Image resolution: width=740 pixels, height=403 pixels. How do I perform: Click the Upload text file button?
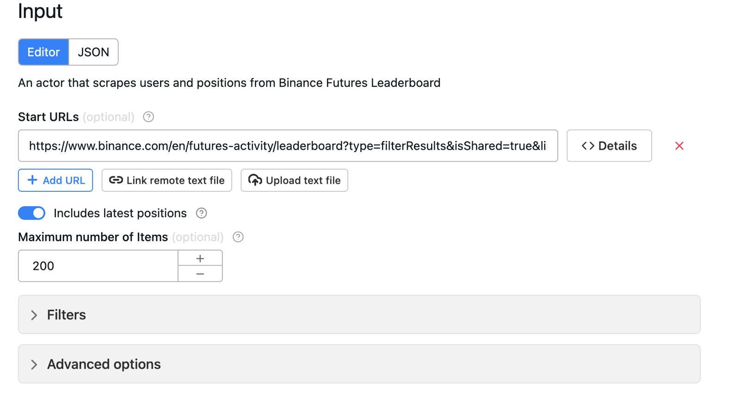click(294, 180)
